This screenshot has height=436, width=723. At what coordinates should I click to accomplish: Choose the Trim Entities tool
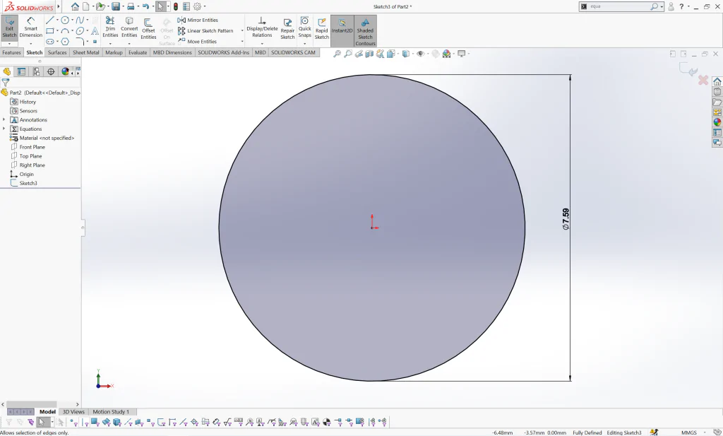[x=110, y=28]
